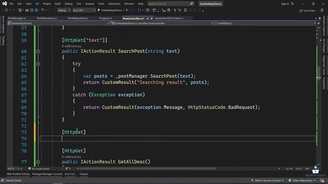This screenshot has height=184, width=328.
Task: Click the New Project toolbar icon
Action: click(x=20, y=10)
